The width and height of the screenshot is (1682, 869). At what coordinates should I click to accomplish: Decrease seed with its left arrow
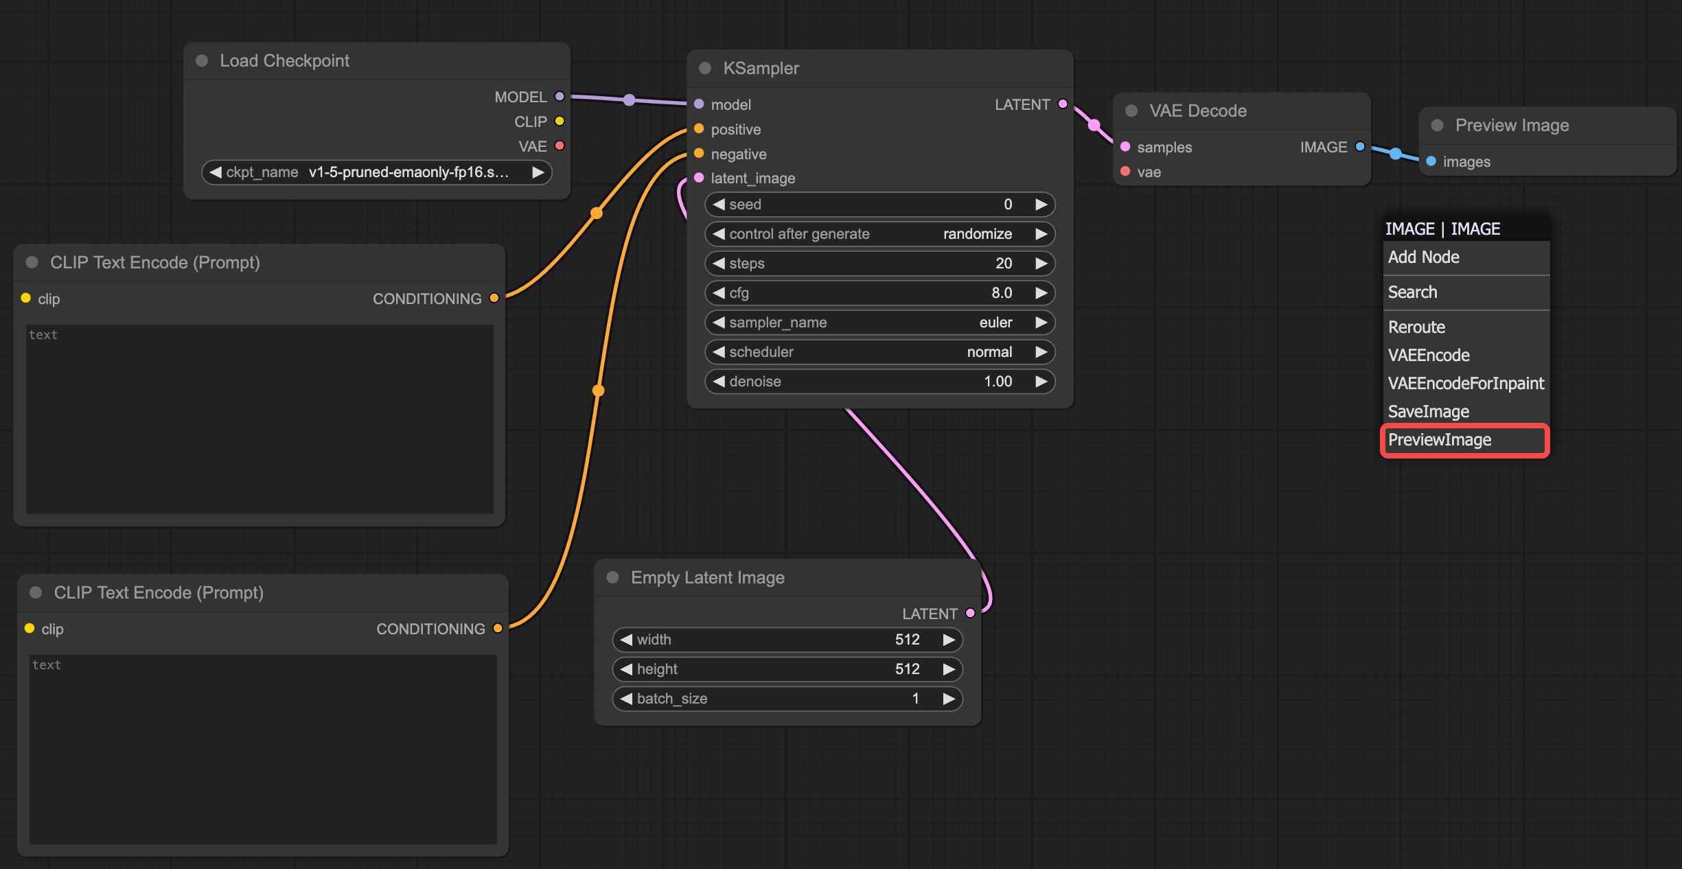[x=718, y=205]
